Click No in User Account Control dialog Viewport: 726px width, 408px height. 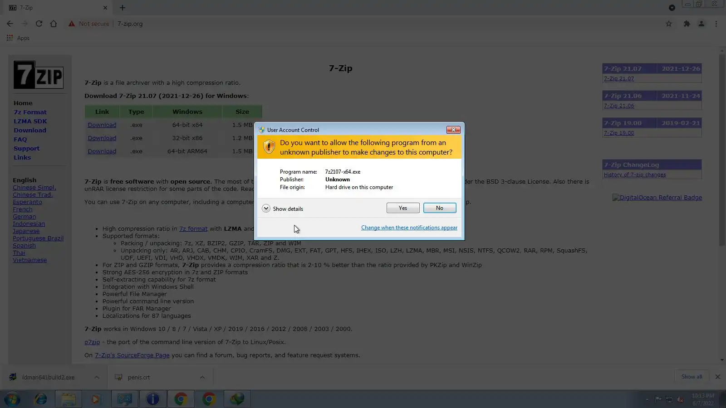[x=440, y=208]
